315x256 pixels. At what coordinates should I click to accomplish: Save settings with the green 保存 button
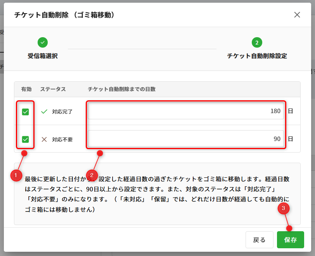click(x=290, y=240)
